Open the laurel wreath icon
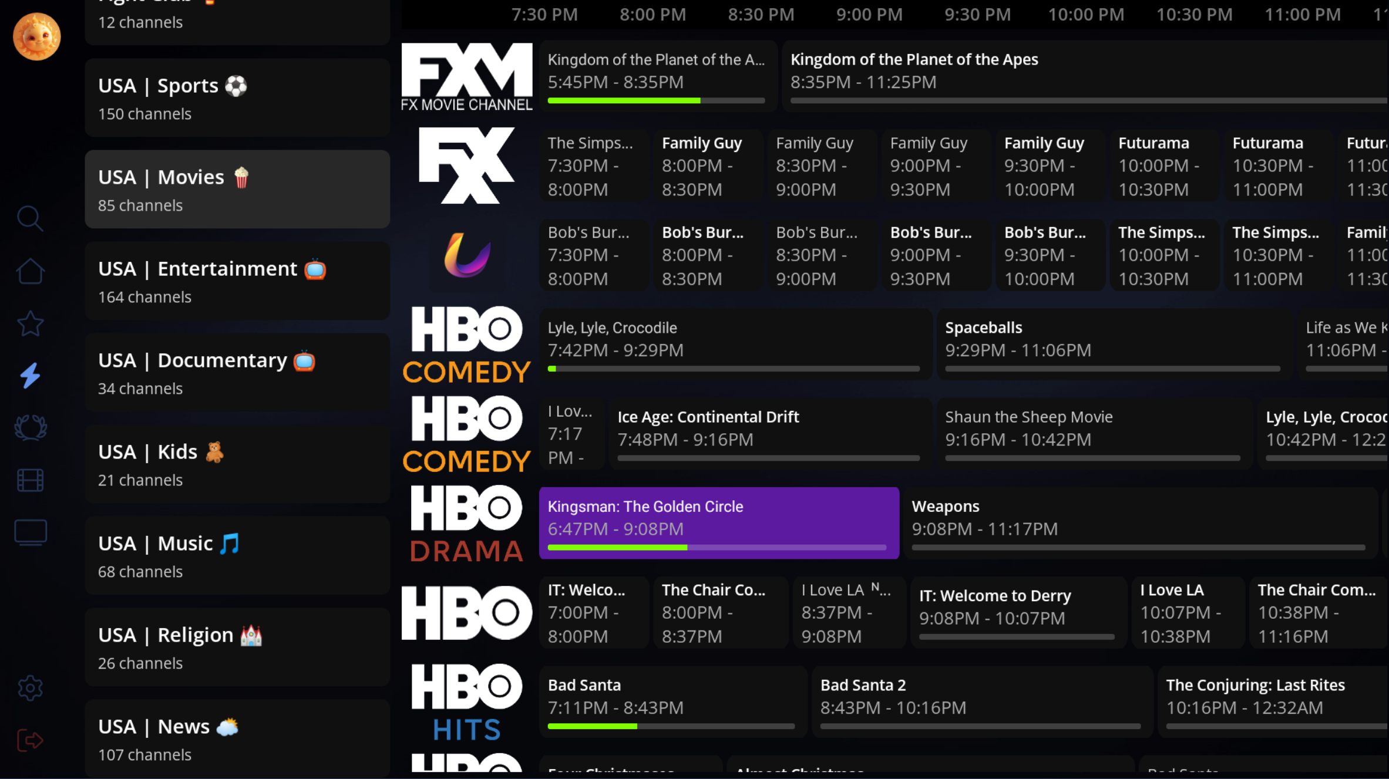1389x779 pixels. pyautogui.click(x=30, y=427)
